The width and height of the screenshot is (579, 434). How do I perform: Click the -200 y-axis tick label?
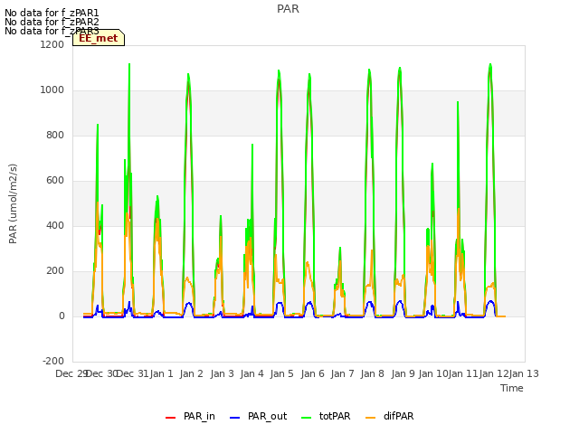pos(53,362)
